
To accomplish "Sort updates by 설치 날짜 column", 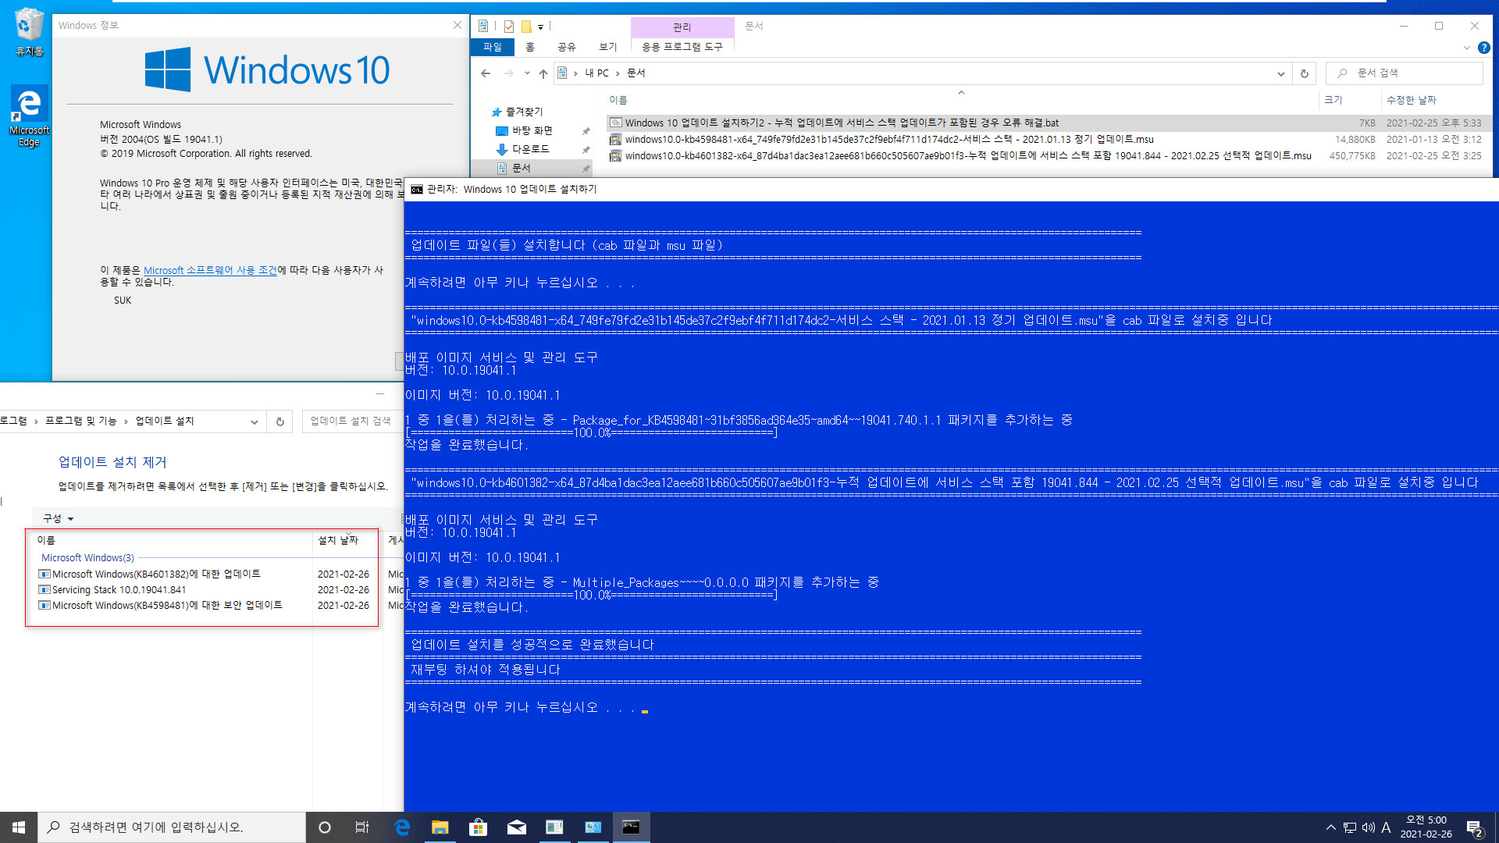I will (338, 540).
